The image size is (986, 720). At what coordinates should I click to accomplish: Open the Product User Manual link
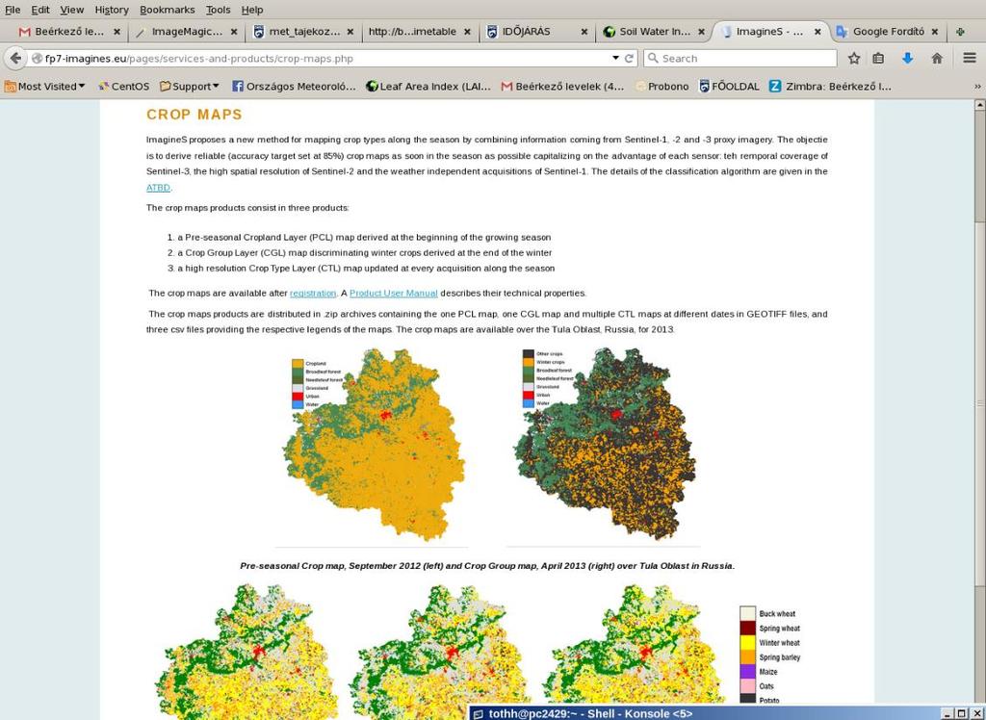pyautogui.click(x=394, y=293)
